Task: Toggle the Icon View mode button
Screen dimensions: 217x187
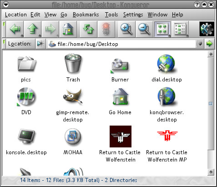Action: [x=162, y=29]
